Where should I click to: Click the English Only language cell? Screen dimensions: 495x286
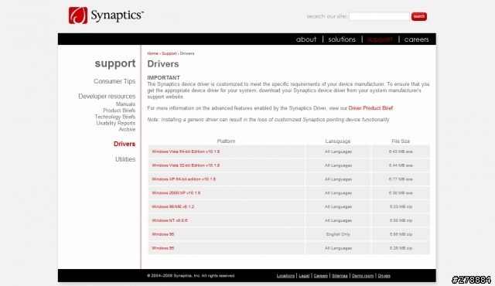(x=338, y=234)
